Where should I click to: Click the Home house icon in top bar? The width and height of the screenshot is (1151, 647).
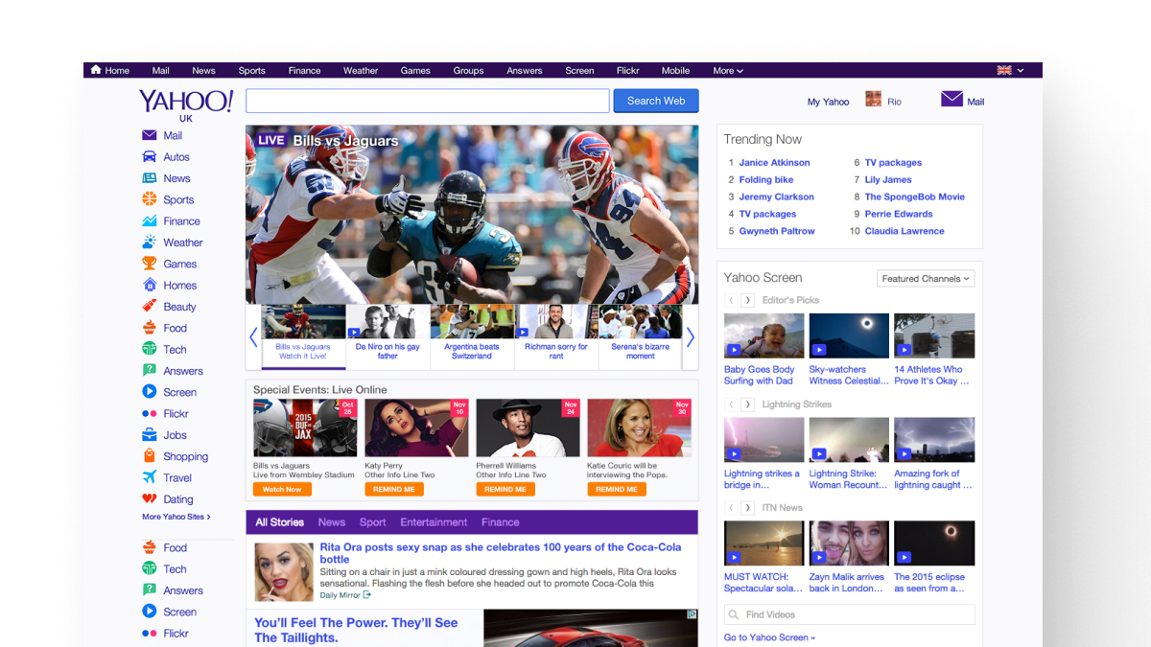[96, 69]
